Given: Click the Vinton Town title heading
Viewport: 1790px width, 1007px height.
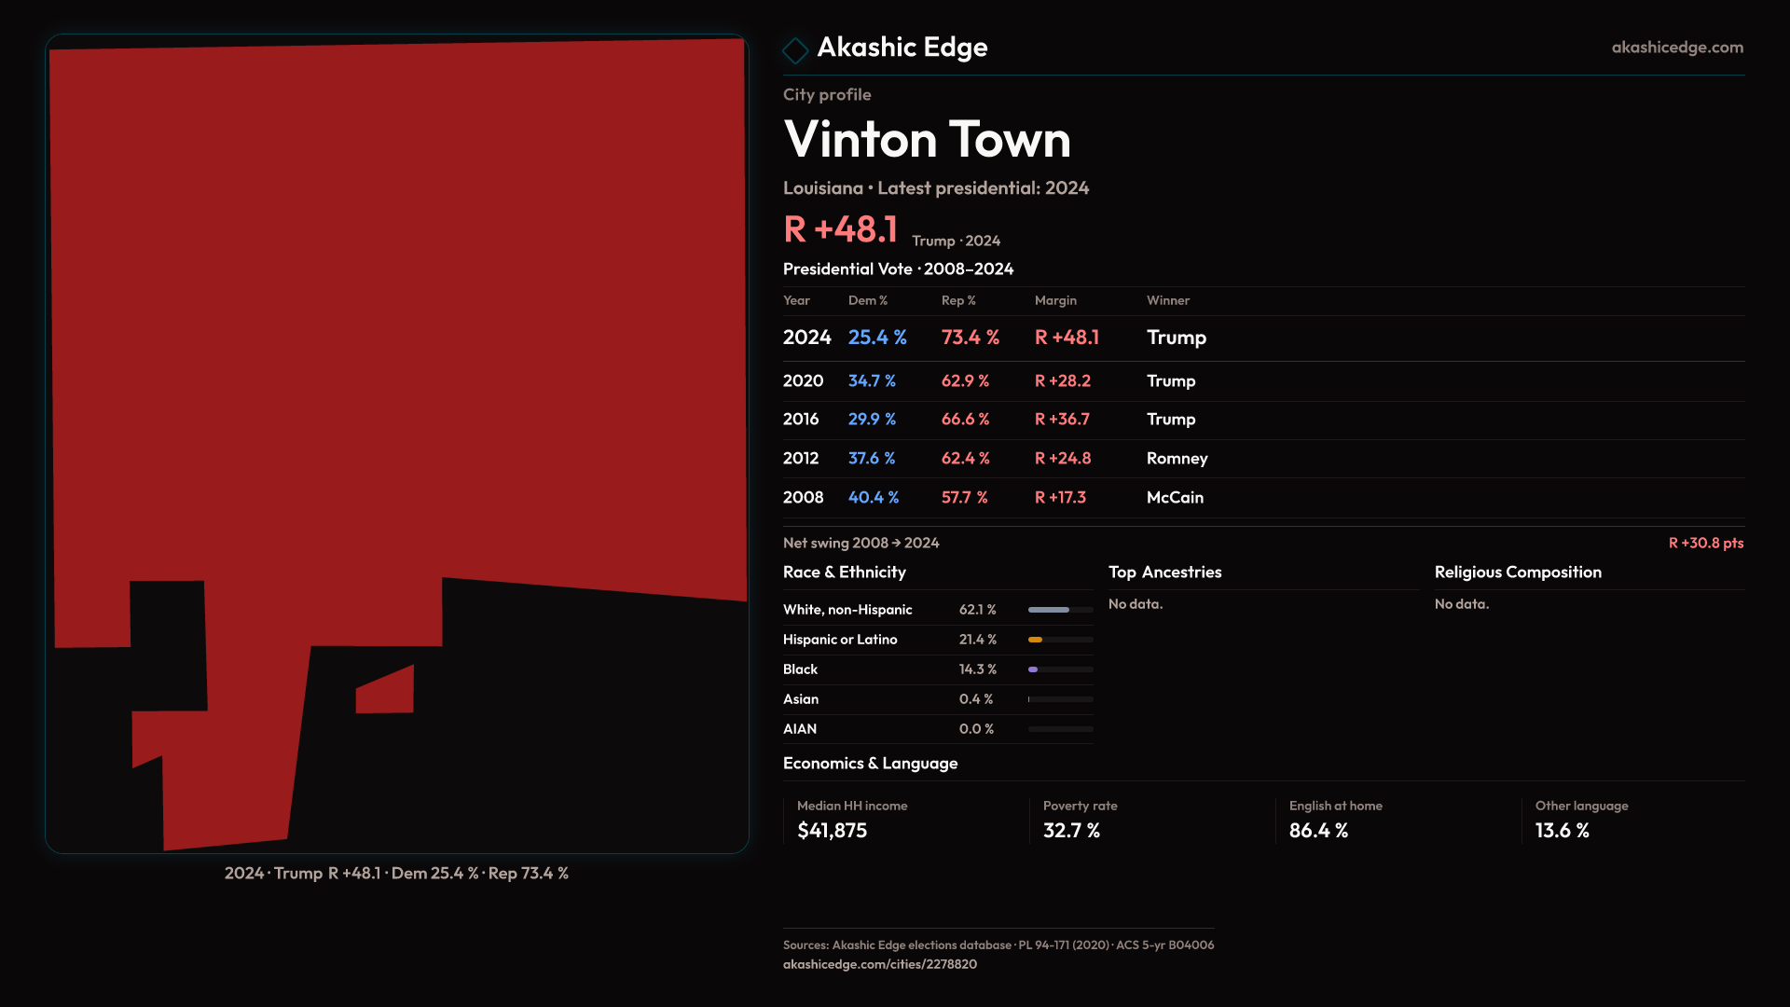Looking at the screenshot, I should click(927, 140).
